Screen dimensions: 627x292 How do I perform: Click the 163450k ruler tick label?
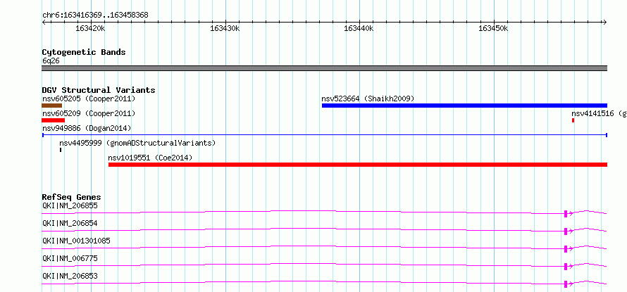pyautogui.click(x=493, y=29)
